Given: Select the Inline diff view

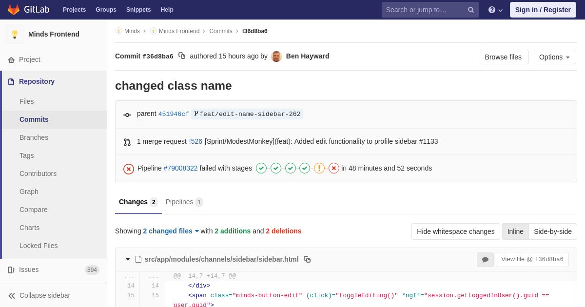Looking at the screenshot, I should (x=515, y=231).
